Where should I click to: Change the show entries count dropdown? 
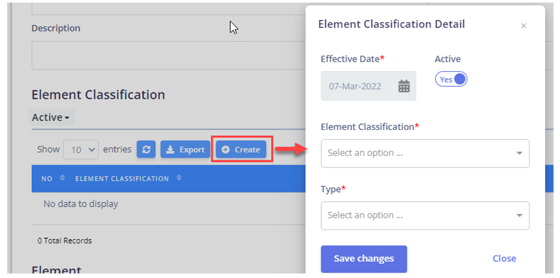(x=81, y=149)
